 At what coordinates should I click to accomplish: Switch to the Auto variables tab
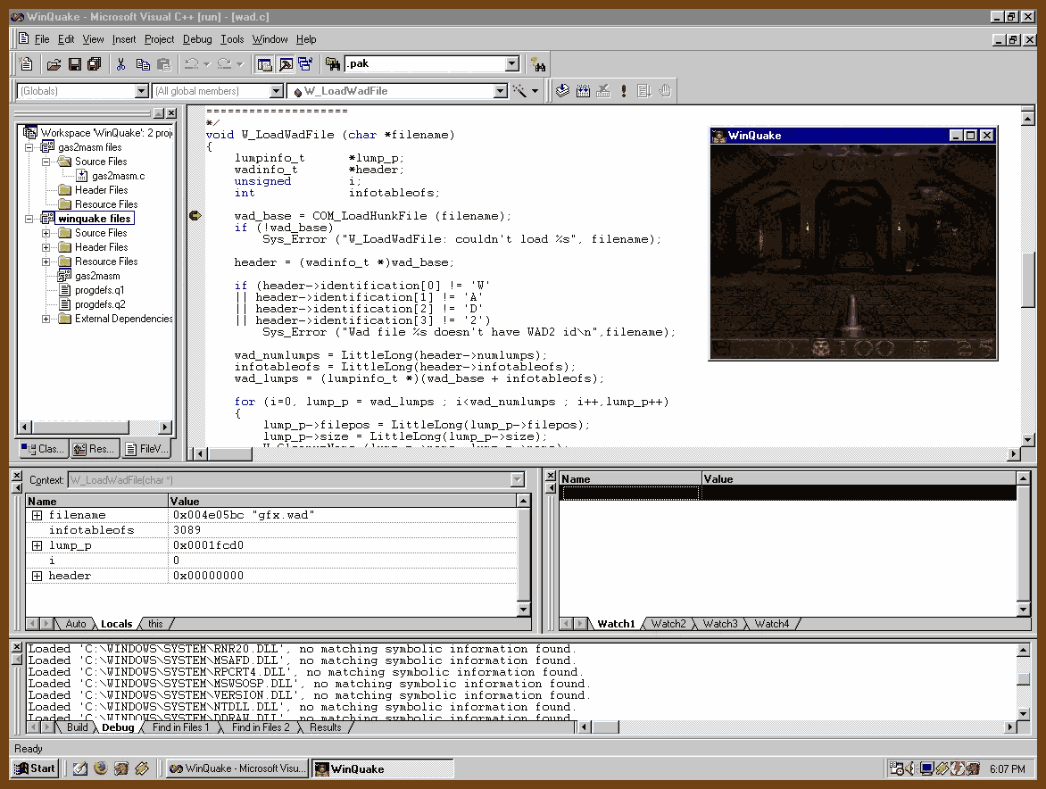(x=75, y=624)
